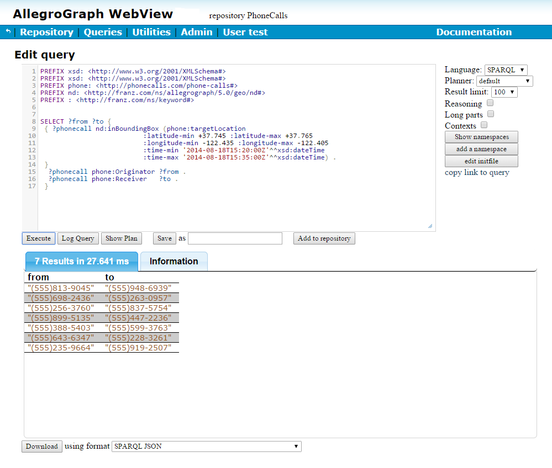Open the Documentation link
Image resolution: width=552 pixels, height=468 pixels.
tap(474, 32)
